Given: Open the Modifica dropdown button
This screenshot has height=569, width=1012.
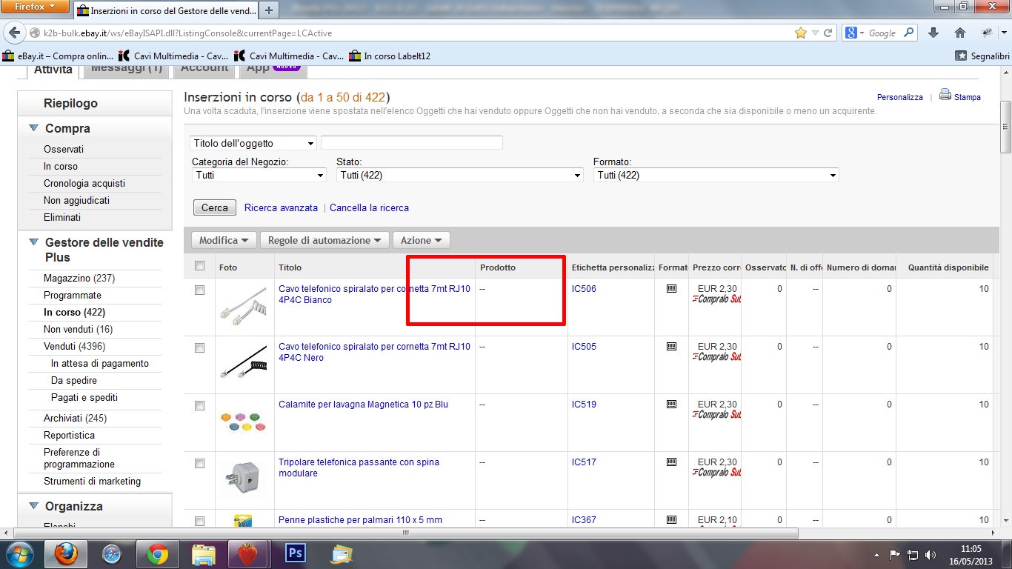Looking at the screenshot, I should pyautogui.click(x=224, y=241).
